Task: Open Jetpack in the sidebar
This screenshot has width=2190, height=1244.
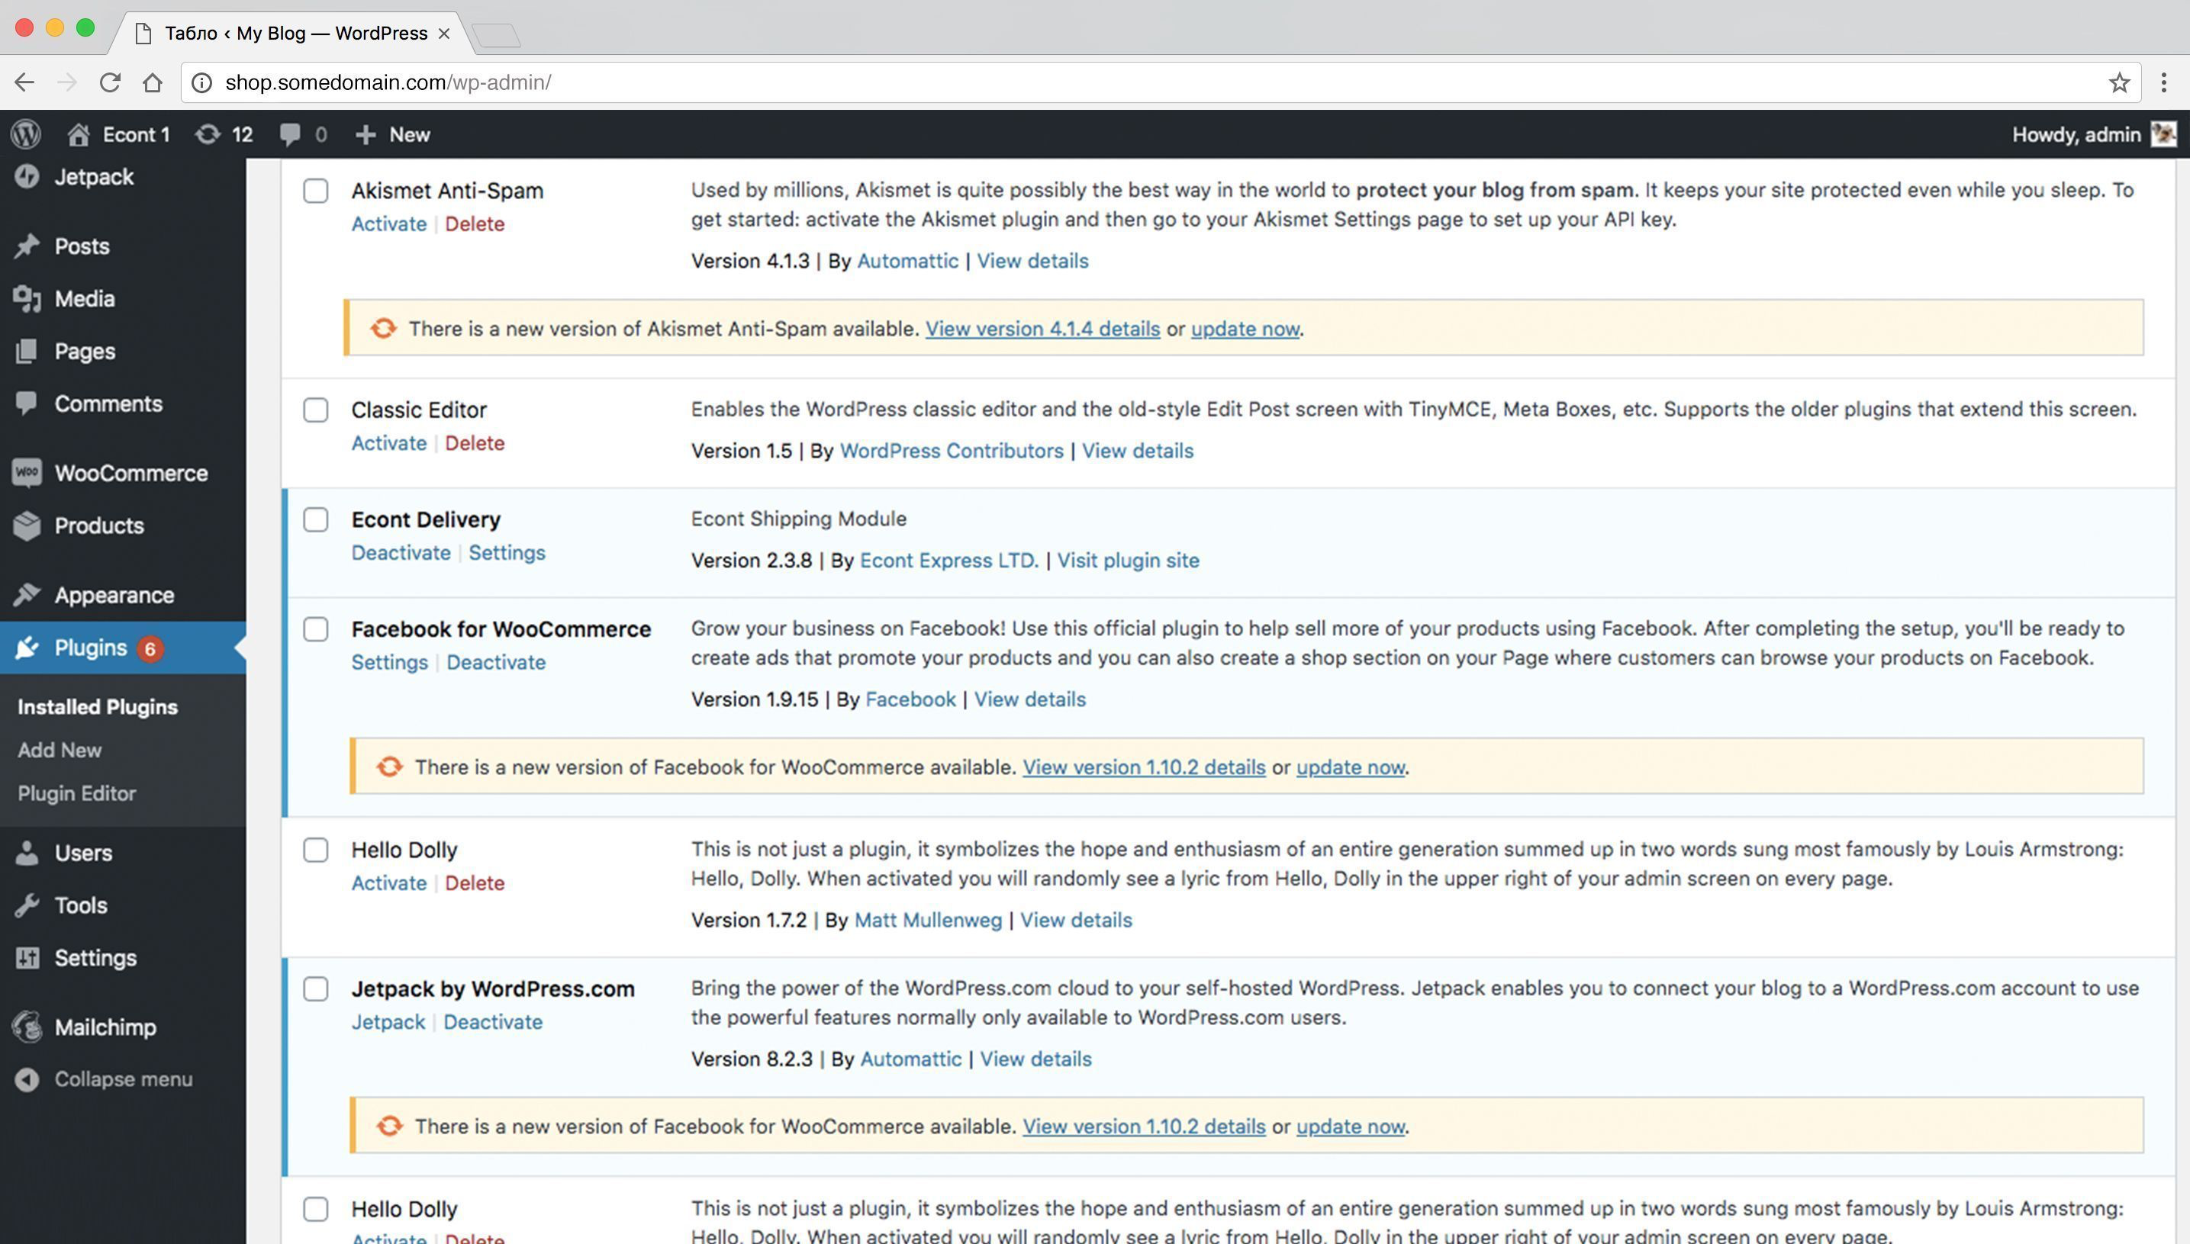Action: click(x=94, y=177)
